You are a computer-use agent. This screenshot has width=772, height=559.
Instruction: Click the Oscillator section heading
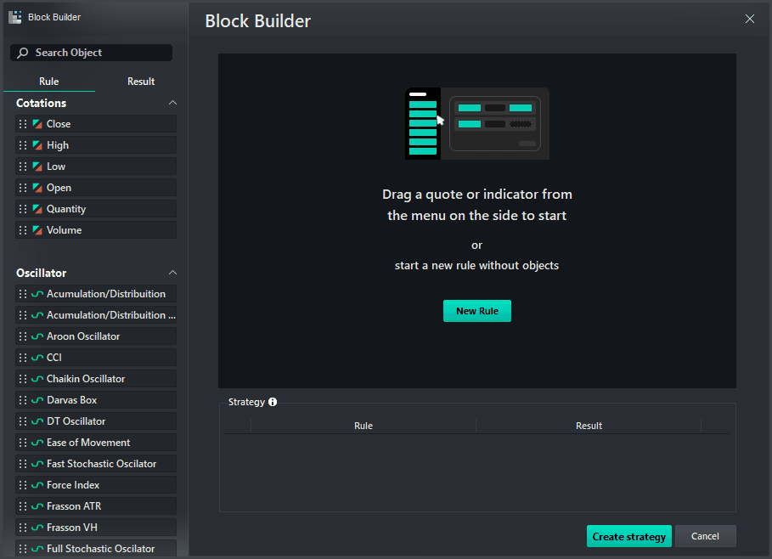(x=42, y=273)
